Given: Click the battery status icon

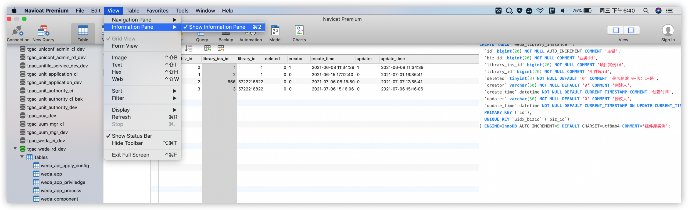Looking at the screenshot, I should click(587, 11).
